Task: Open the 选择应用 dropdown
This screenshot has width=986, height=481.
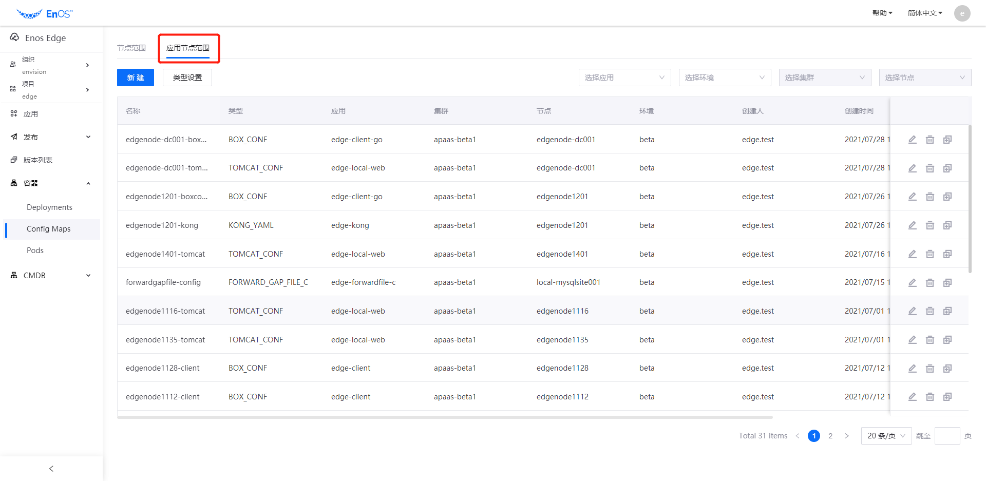Action: coord(624,78)
